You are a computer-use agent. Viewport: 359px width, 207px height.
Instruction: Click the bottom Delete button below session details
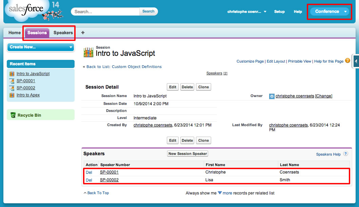(187, 140)
